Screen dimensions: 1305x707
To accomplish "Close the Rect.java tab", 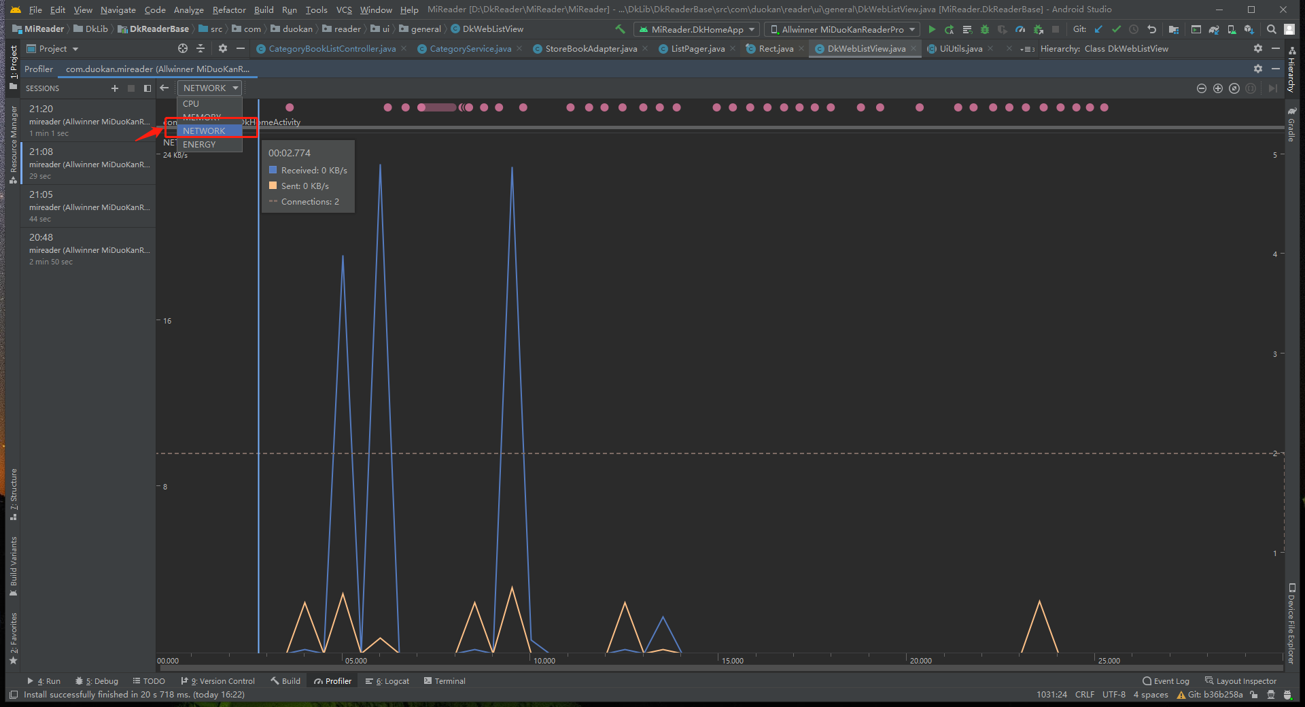I will [801, 49].
